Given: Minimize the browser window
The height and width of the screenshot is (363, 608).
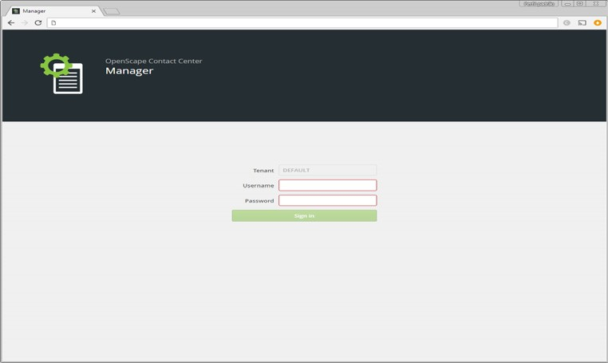Looking at the screenshot, I should 567,3.
